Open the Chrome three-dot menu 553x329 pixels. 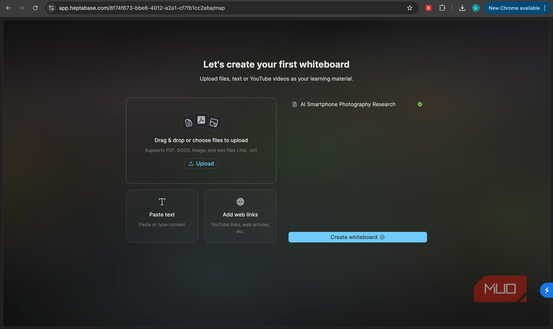pos(545,8)
